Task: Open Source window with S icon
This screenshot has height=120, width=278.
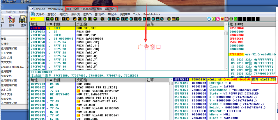Action: pos(162,19)
